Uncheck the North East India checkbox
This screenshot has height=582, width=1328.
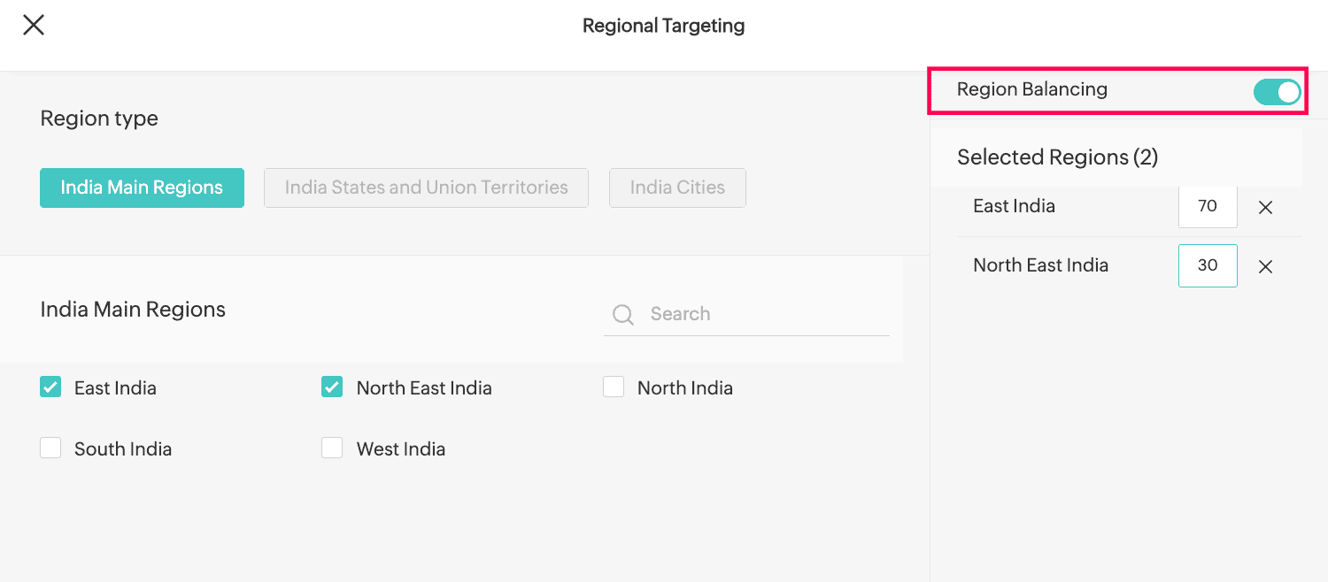332,387
